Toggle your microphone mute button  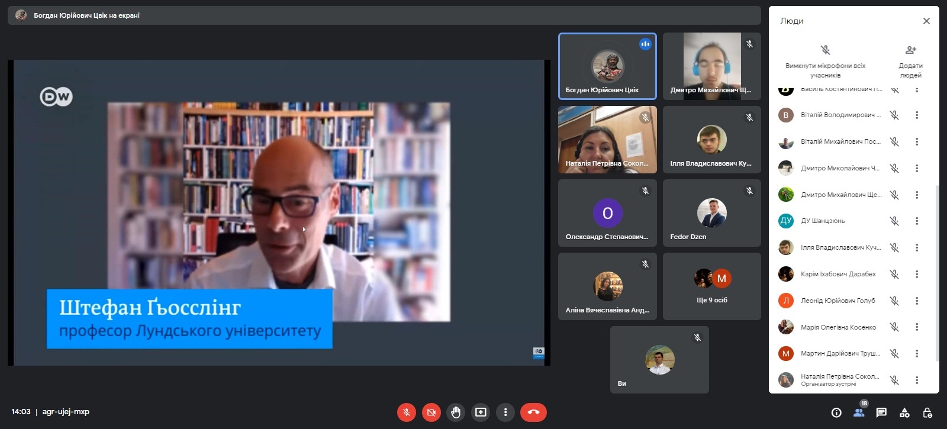point(407,412)
